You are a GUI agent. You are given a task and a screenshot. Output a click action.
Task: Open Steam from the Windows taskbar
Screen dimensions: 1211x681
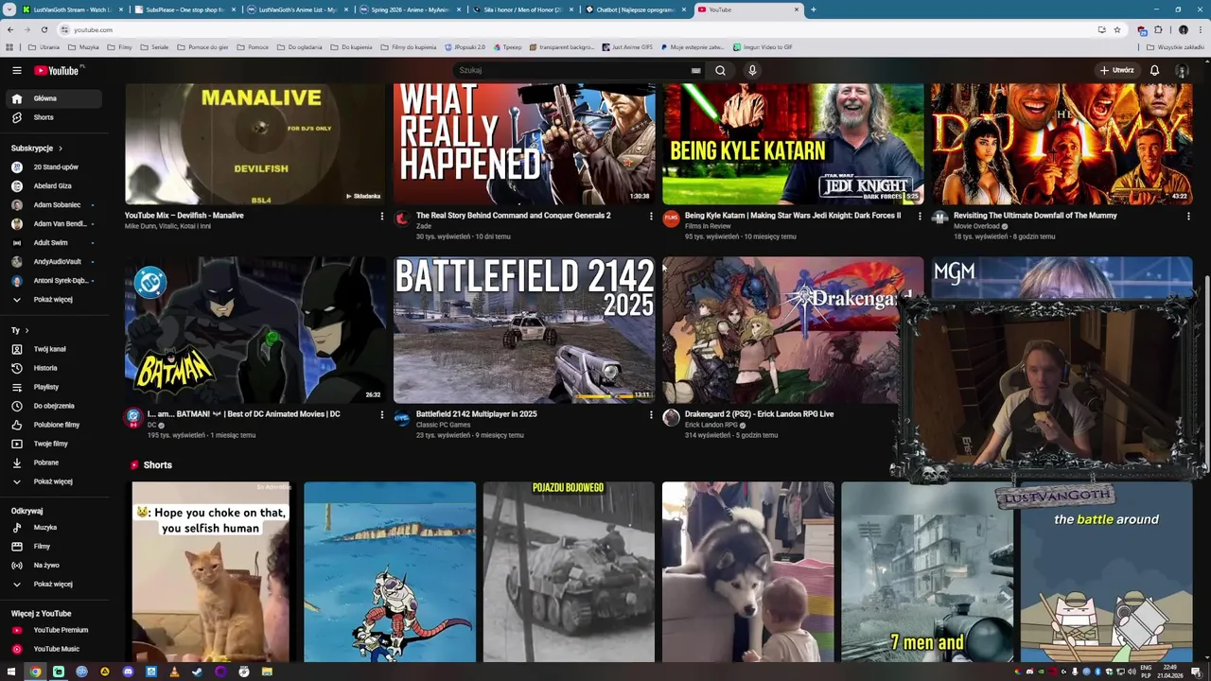pos(197,672)
